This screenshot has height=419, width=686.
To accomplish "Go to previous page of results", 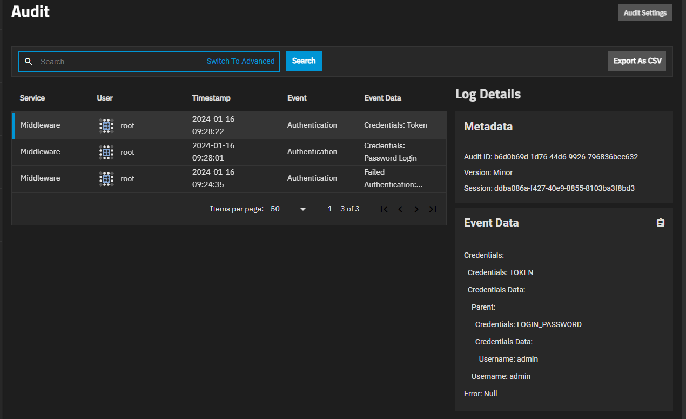I will coord(400,209).
